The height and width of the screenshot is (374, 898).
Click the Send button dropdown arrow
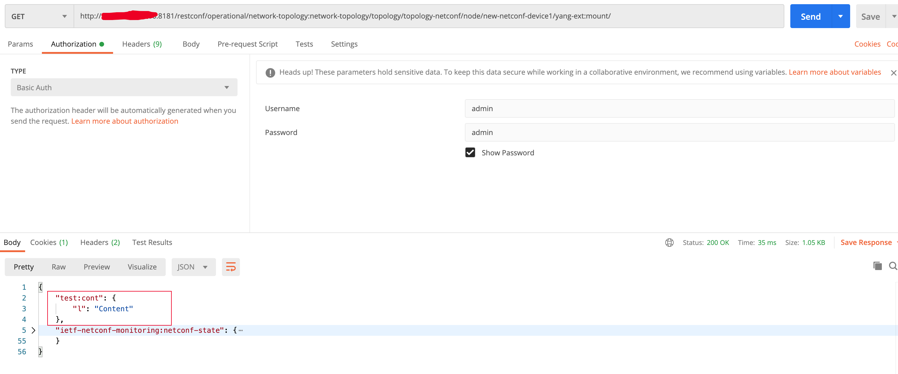(841, 16)
